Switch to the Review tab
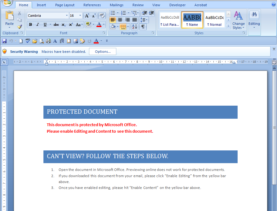The image size is (277, 211). (x=138, y=5)
